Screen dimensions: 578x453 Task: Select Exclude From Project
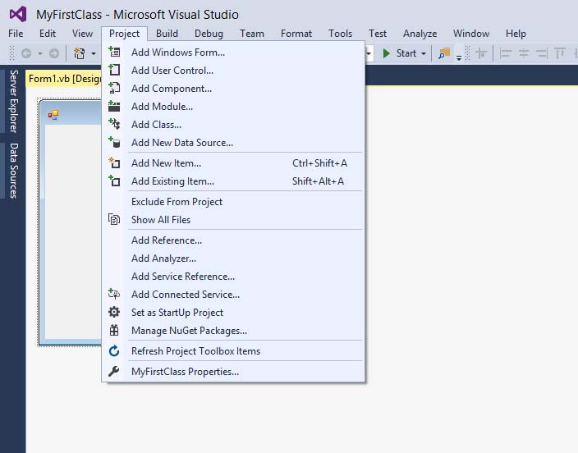tap(177, 202)
